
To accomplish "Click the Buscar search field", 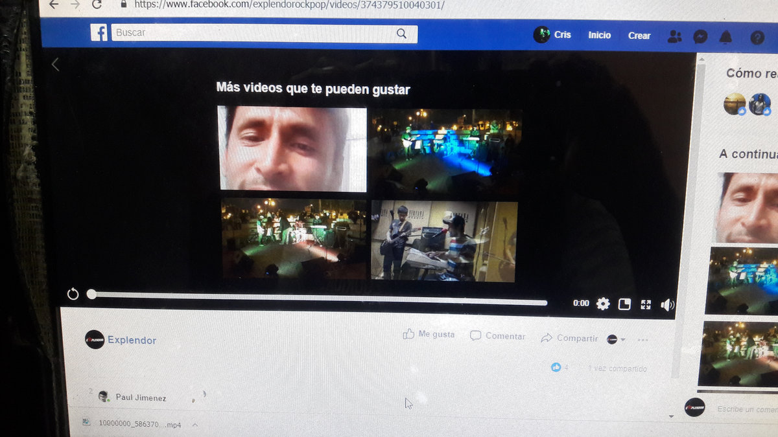I will pyautogui.click(x=253, y=33).
